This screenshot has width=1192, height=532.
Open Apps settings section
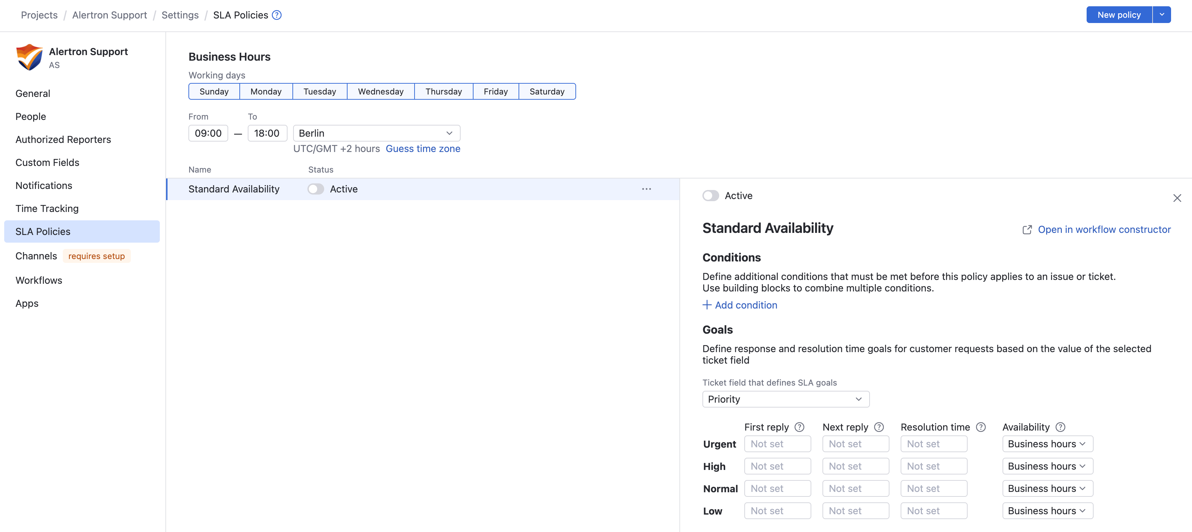point(27,303)
